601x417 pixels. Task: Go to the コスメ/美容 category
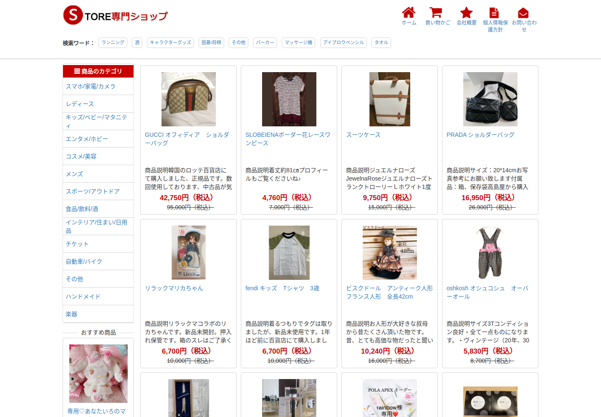coord(98,156)
